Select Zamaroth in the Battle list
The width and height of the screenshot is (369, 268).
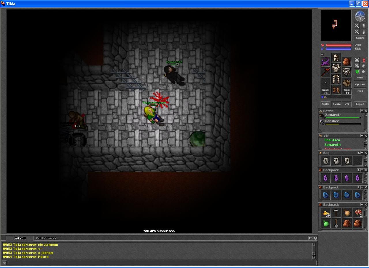tap(340, 116)
